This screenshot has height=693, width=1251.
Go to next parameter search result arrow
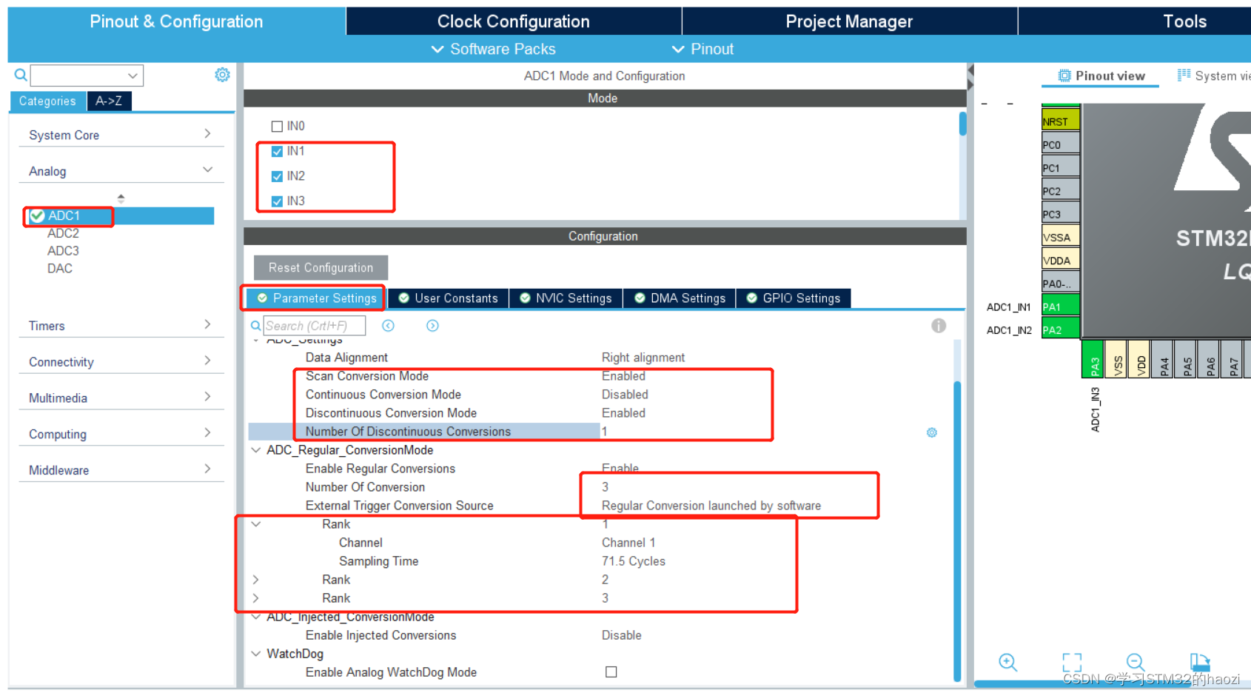(432, 326)
